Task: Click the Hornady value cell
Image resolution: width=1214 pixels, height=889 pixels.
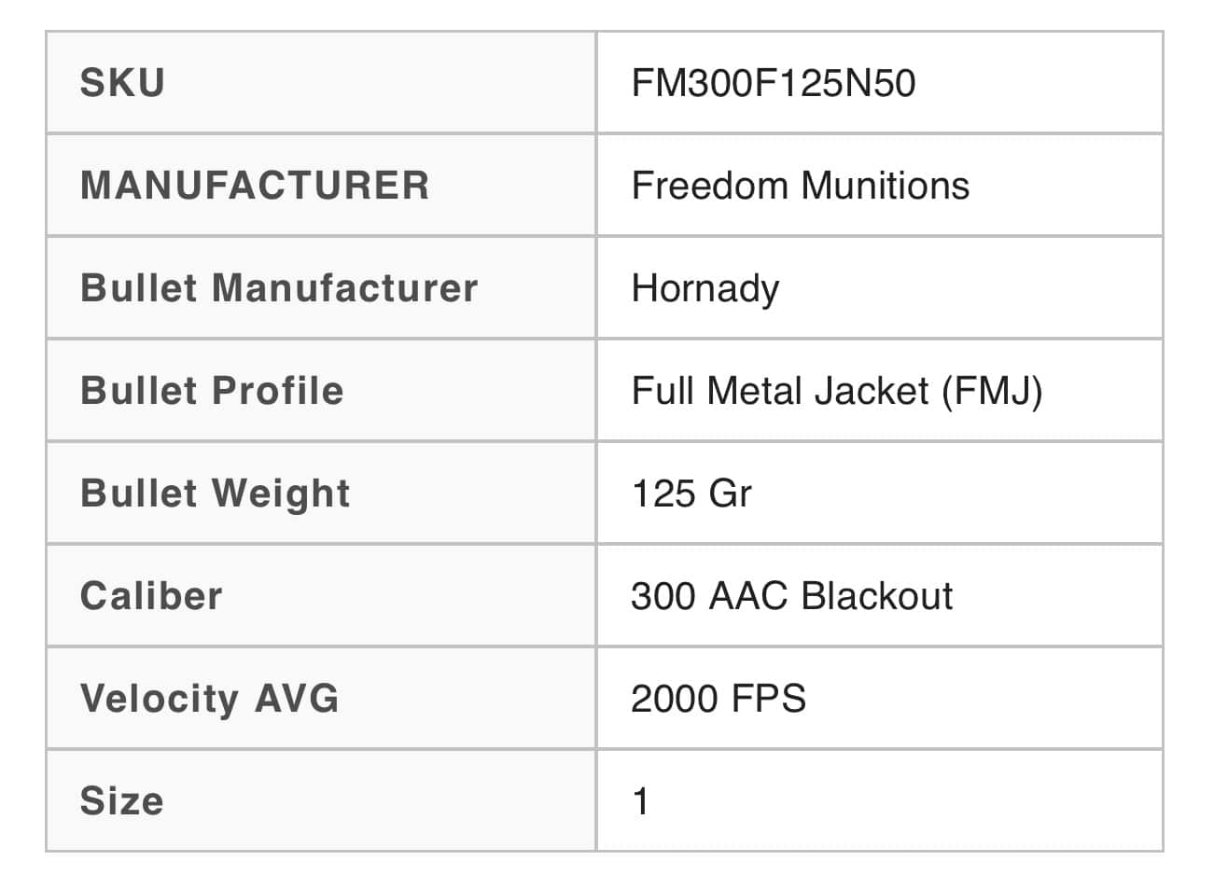Action: pyautogui.click(x=880, y=287)
